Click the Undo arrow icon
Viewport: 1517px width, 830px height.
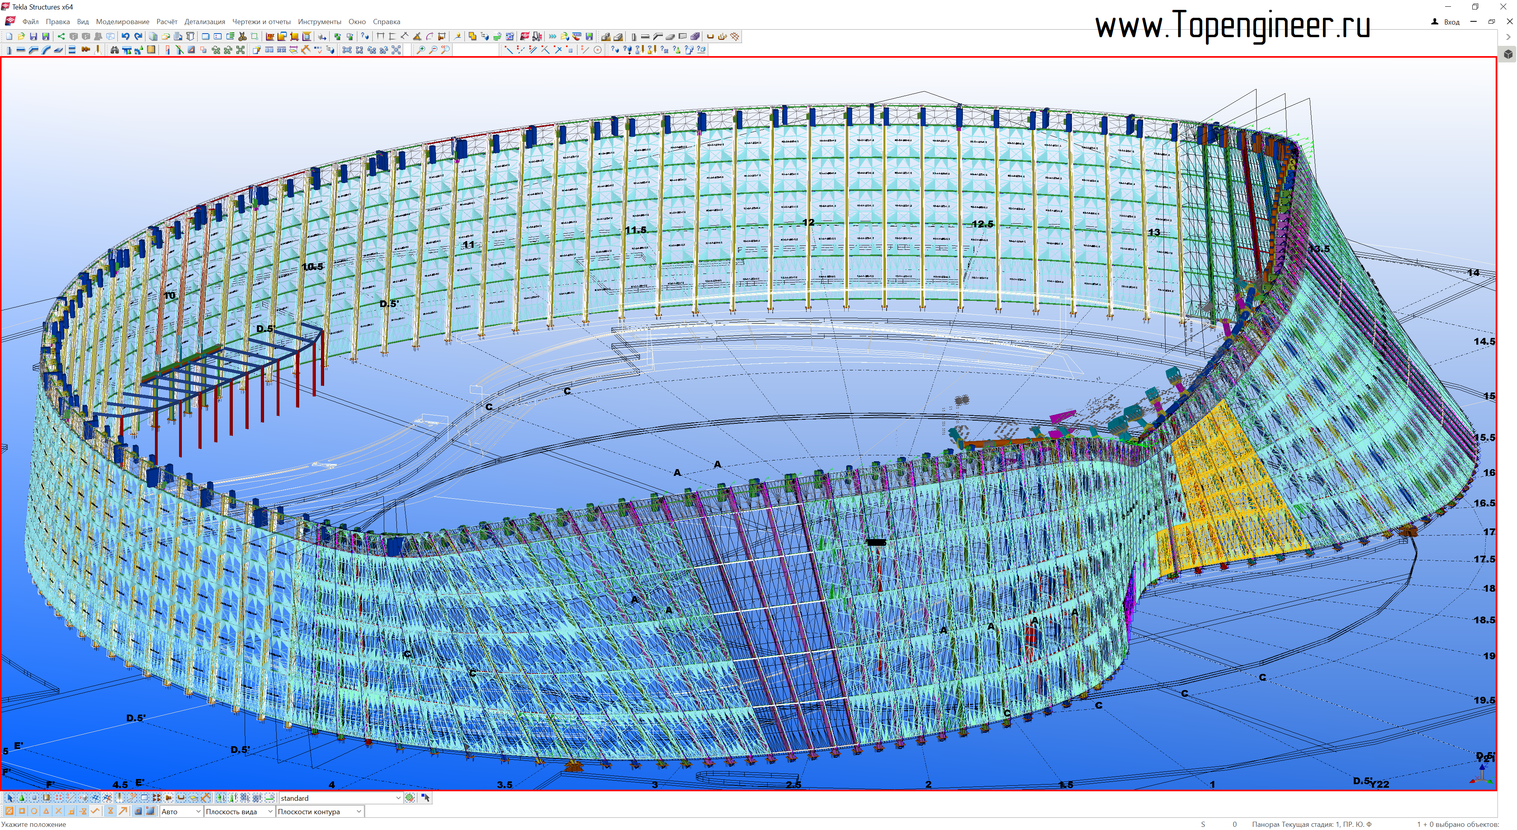pyautogui.click(x=125, y=36)
